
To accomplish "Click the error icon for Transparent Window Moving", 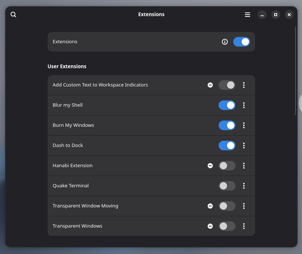I will pyautogui.click(x=210, y=206).
